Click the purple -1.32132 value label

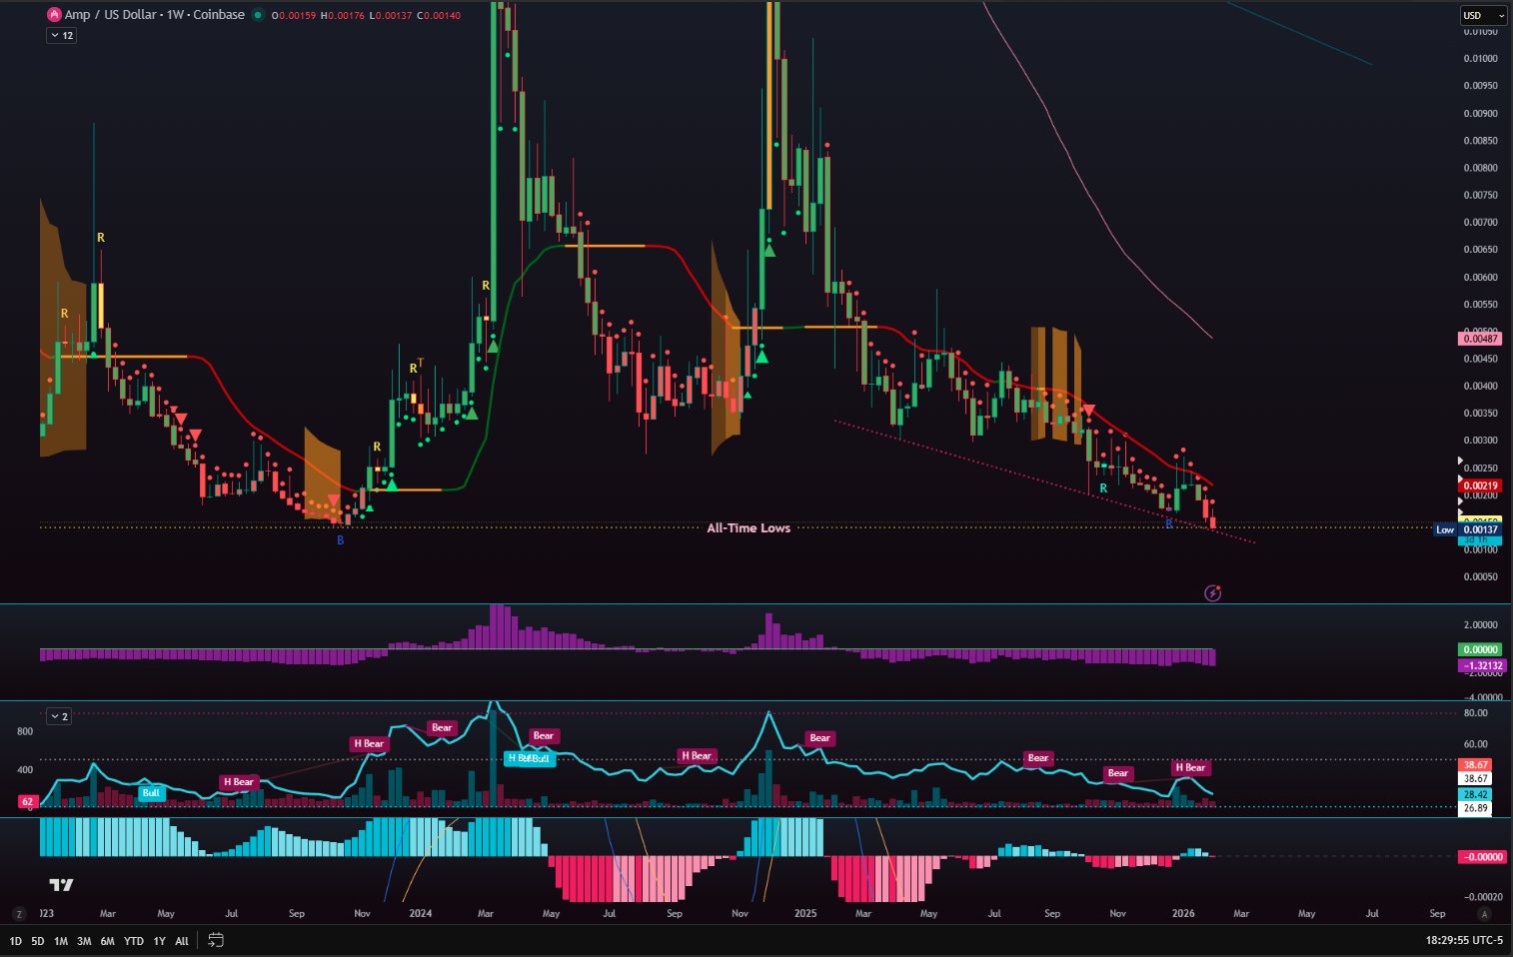point(1480,665)
